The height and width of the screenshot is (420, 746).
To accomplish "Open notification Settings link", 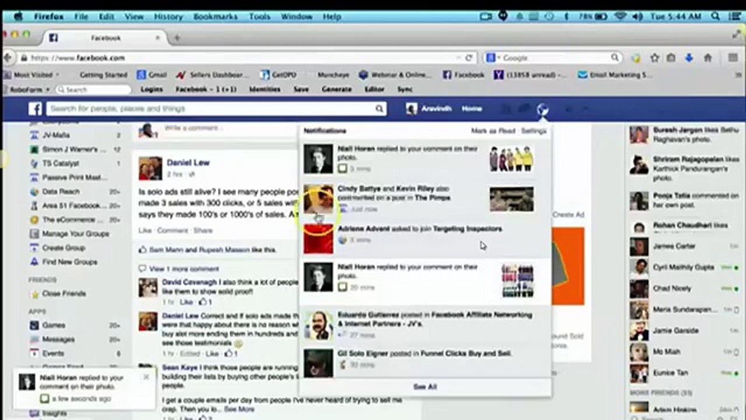I will (533, 131).
